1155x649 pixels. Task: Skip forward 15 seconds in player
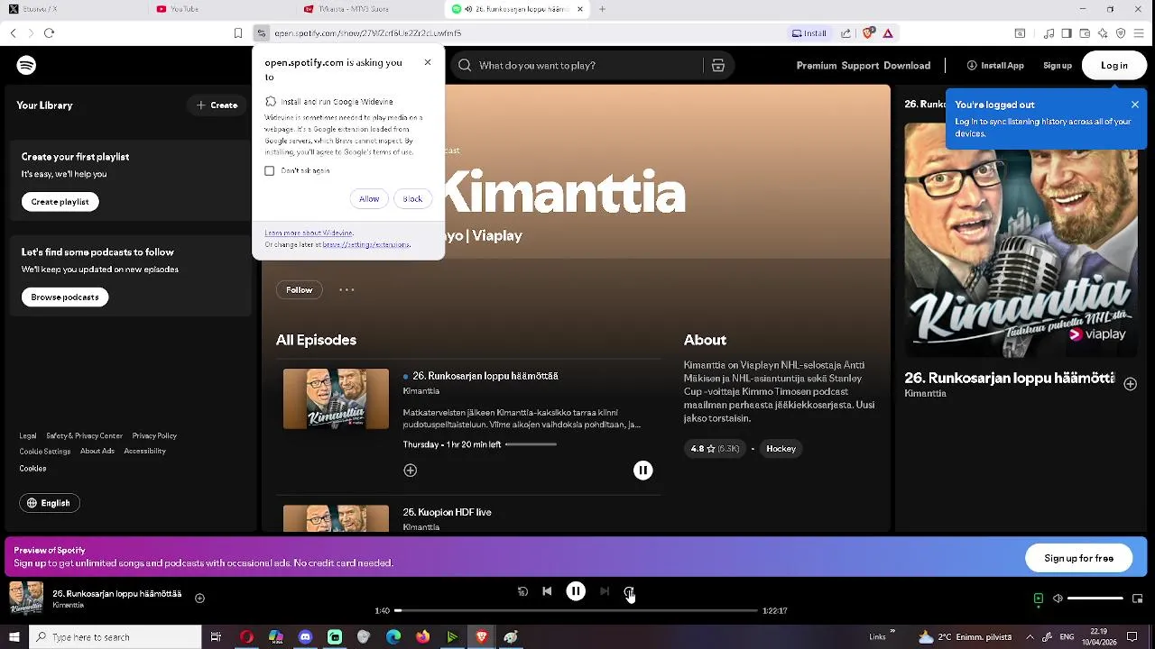tap(629, 591)
